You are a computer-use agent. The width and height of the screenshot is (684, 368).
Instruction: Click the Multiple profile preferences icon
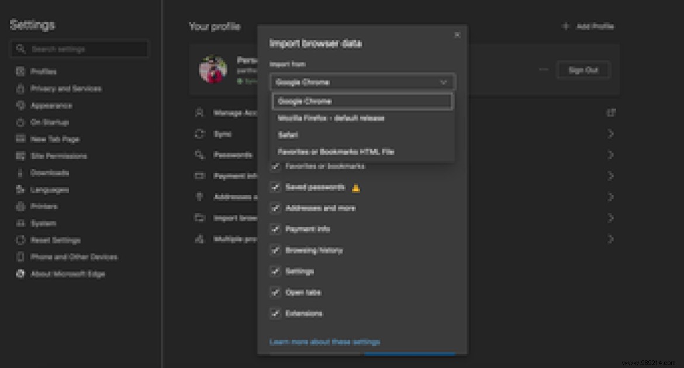tap(199, 239)
